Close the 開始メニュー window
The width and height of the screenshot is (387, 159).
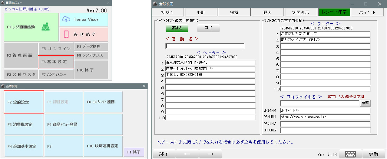coord(108,2)
